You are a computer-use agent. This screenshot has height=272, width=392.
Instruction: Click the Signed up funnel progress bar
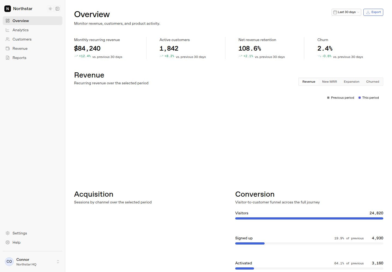click(x=309, y=243)
